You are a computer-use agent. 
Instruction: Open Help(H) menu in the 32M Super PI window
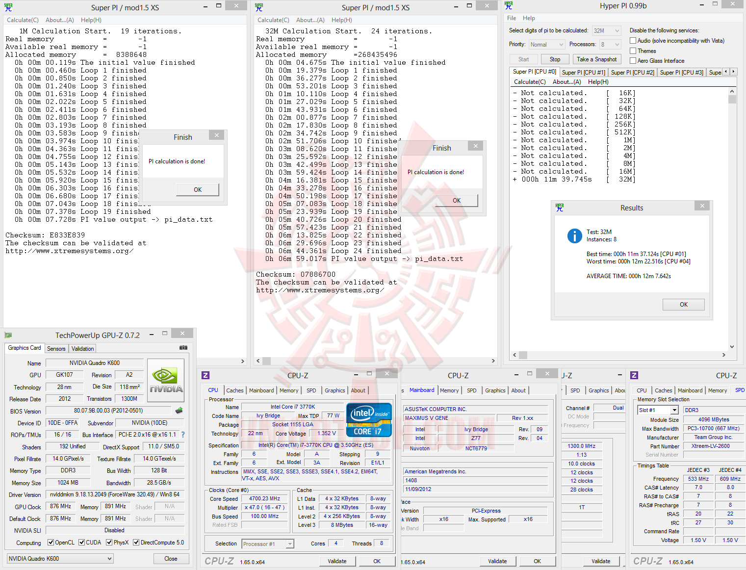(x=342, y=20)
